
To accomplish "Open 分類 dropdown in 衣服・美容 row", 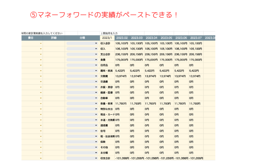I will (x=82, y=87).
